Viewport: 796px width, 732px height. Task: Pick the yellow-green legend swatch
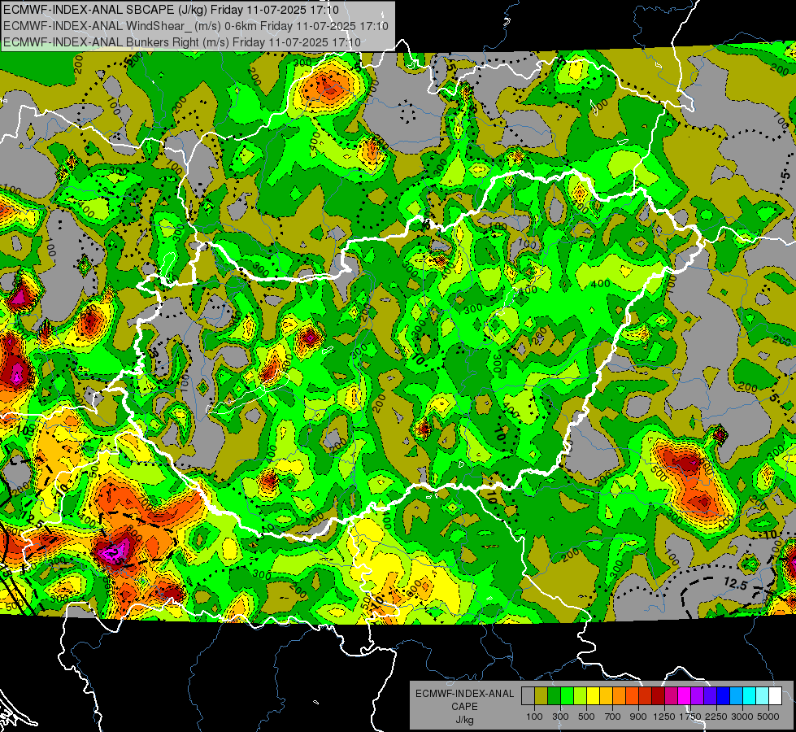(581, 695)
